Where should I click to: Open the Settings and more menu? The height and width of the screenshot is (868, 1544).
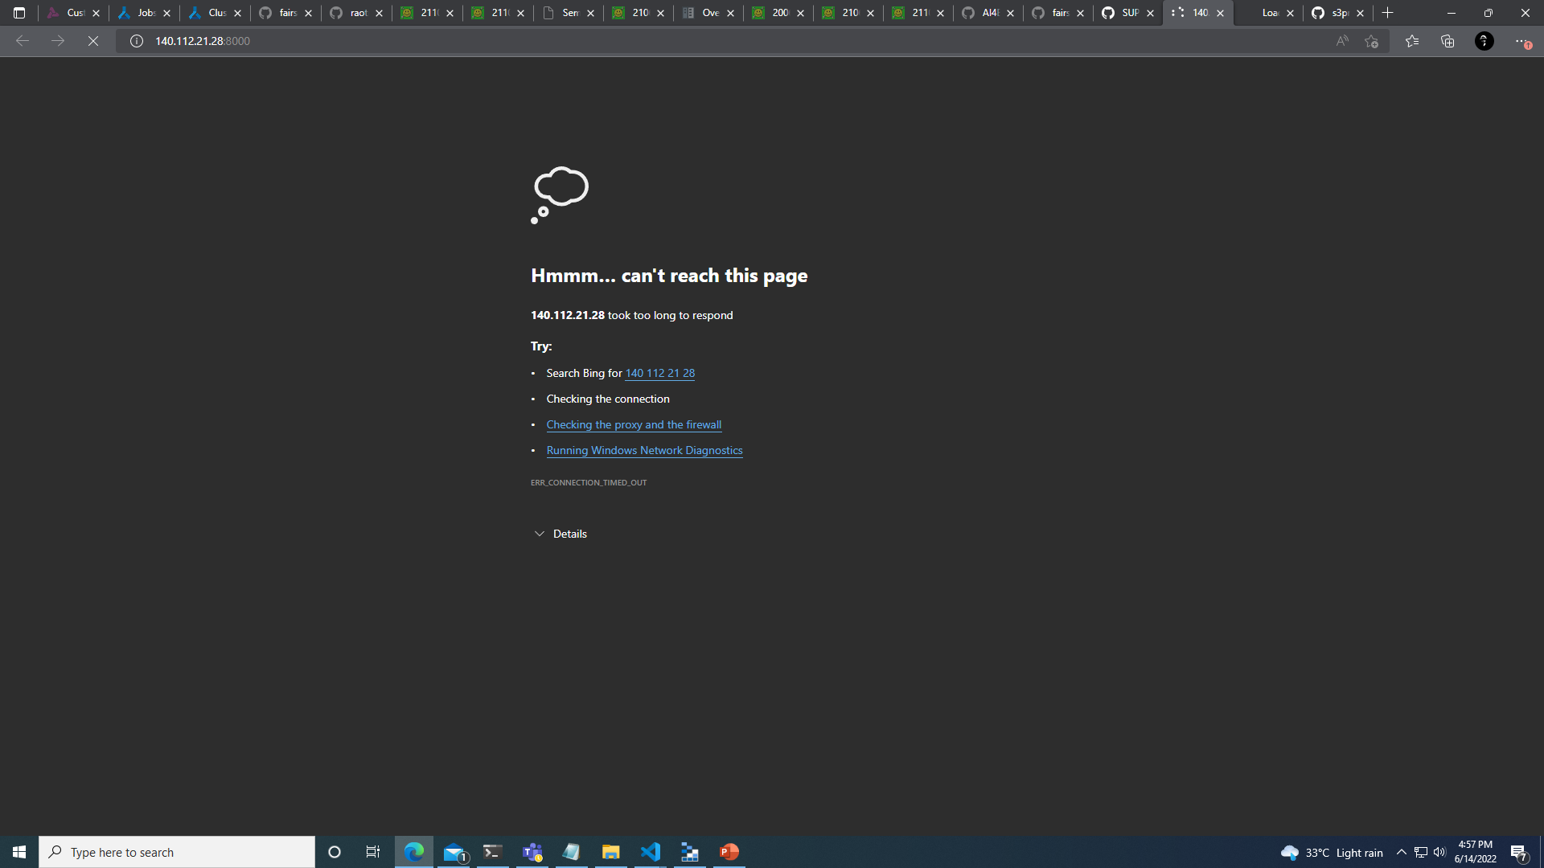[x=1521, y=41]
